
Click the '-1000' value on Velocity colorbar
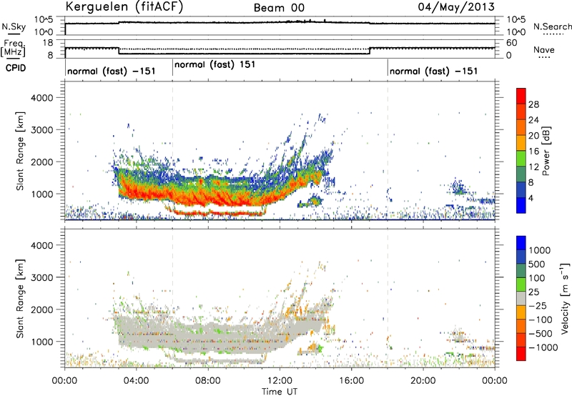[543, 347]
